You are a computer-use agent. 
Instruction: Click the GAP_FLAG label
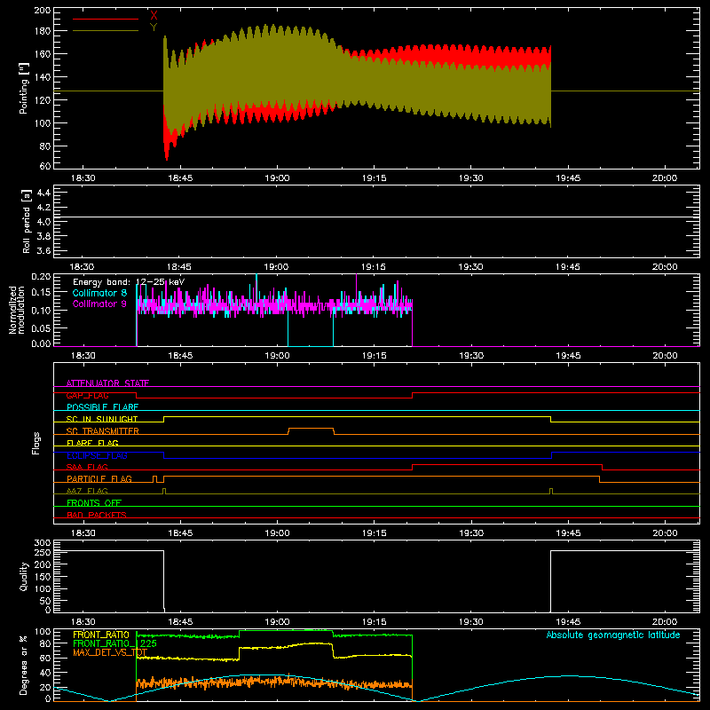point(87,395)
